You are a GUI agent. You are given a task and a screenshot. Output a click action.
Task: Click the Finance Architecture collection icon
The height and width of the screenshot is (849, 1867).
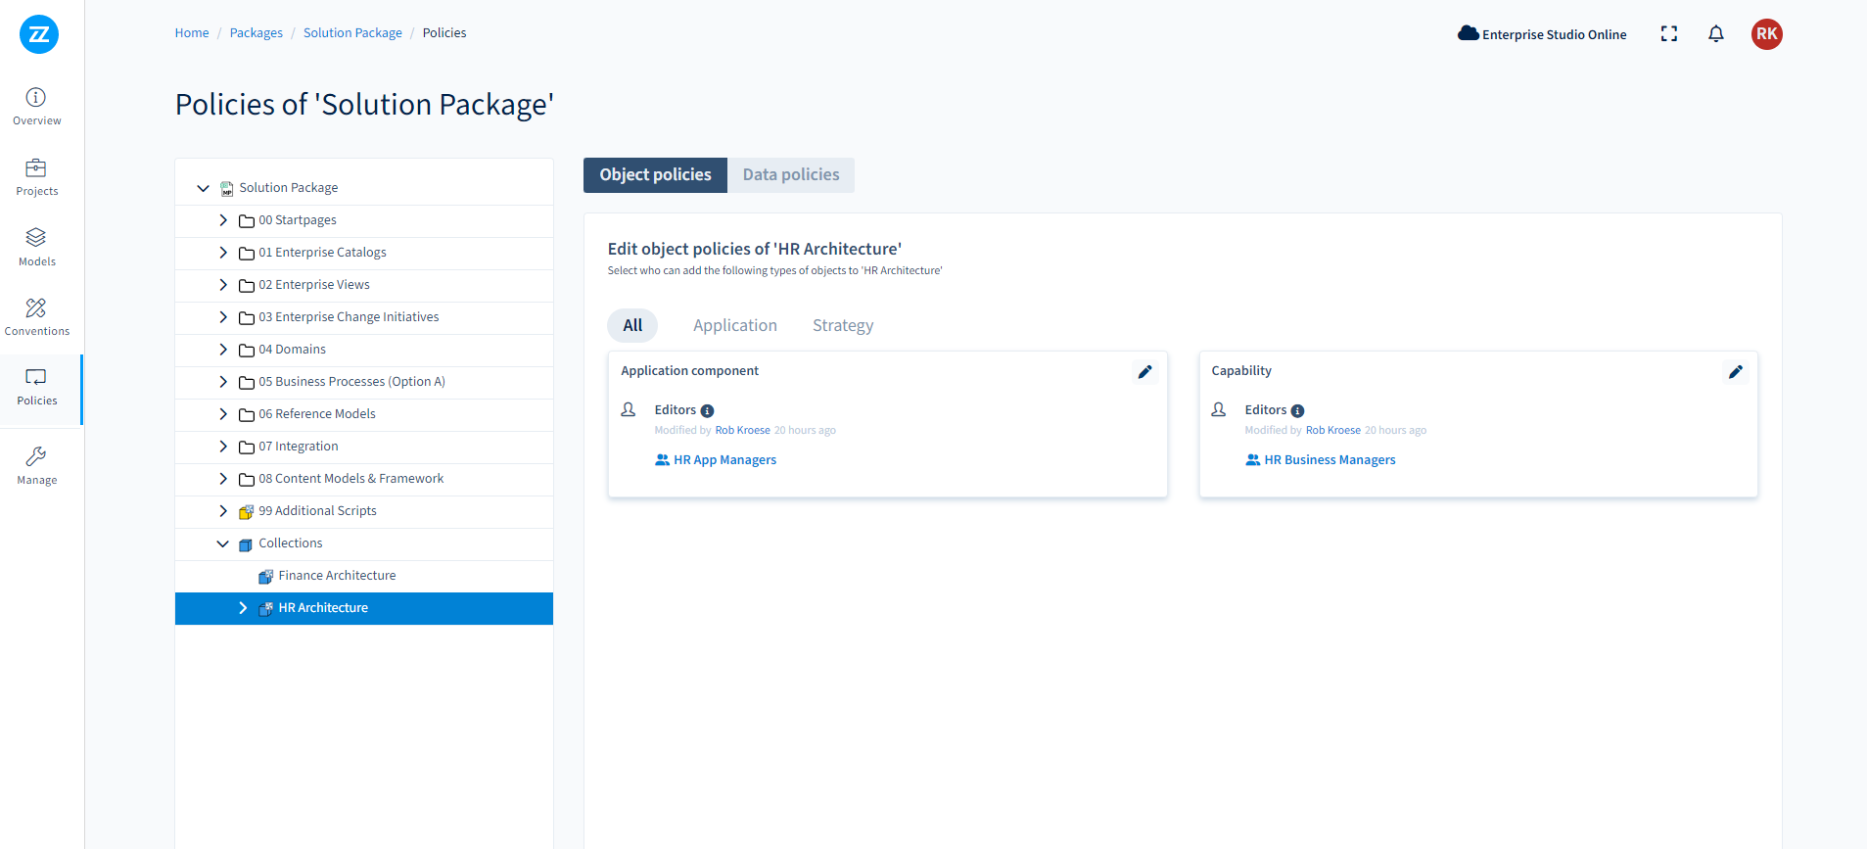pos(265,577)
